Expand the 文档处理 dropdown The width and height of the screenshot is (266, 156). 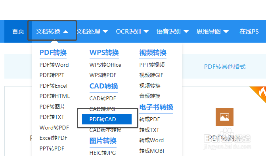pyautogui.click(x=105, y=32)
